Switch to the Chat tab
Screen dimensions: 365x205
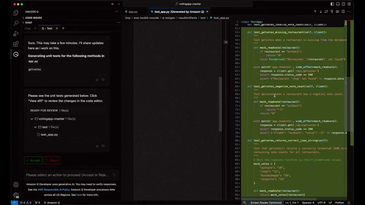(28, 28)
